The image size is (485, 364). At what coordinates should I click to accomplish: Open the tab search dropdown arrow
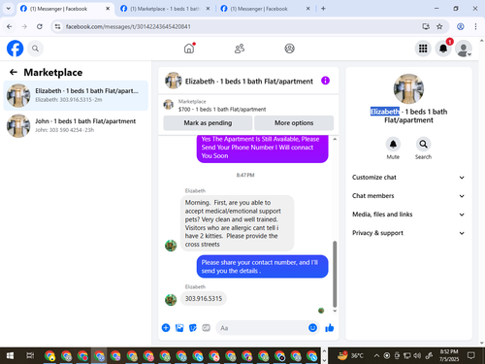click(x=9, y=9)
